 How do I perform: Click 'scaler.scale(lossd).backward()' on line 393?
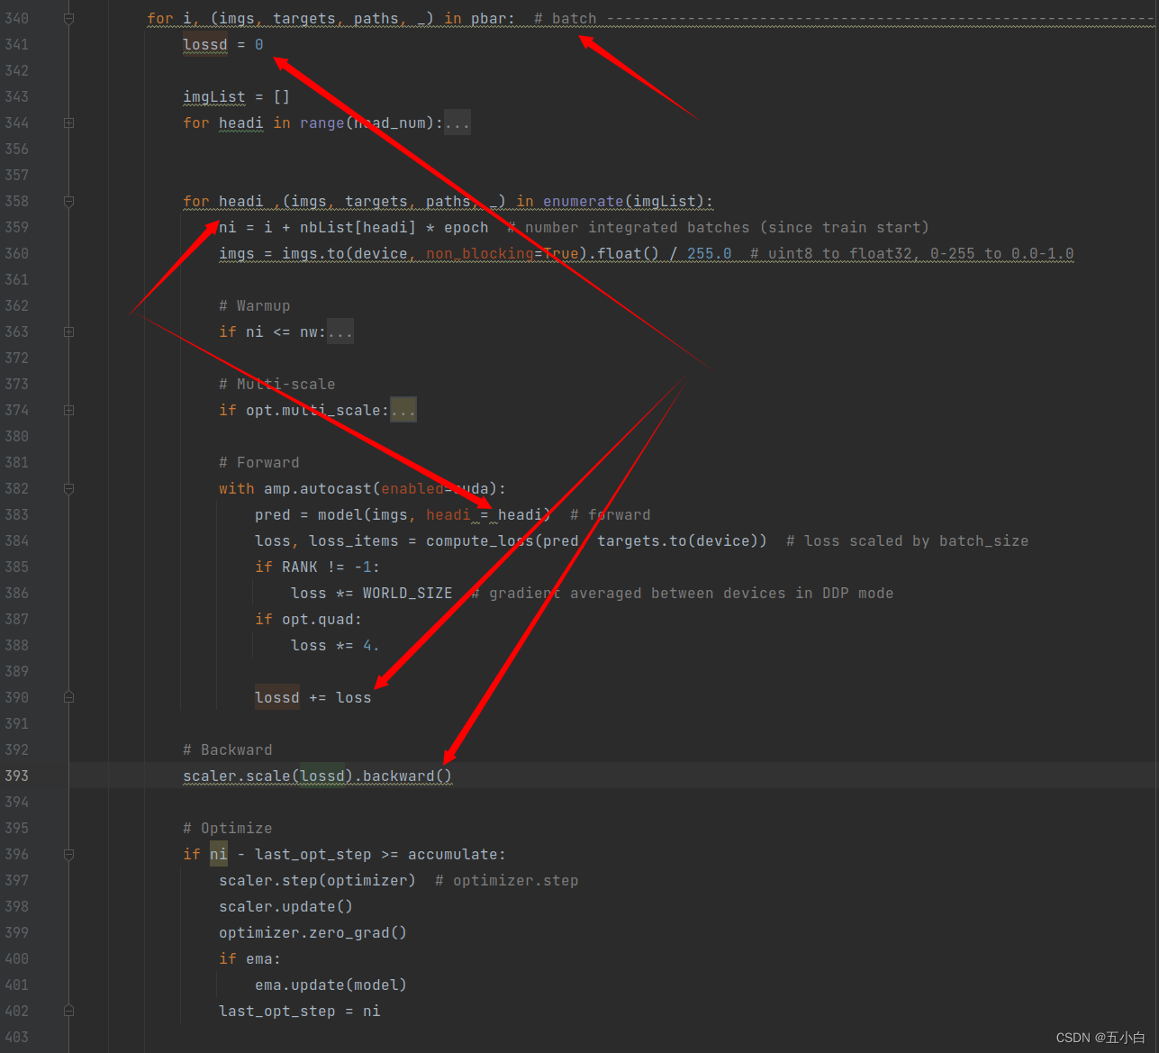pos(318,776)
